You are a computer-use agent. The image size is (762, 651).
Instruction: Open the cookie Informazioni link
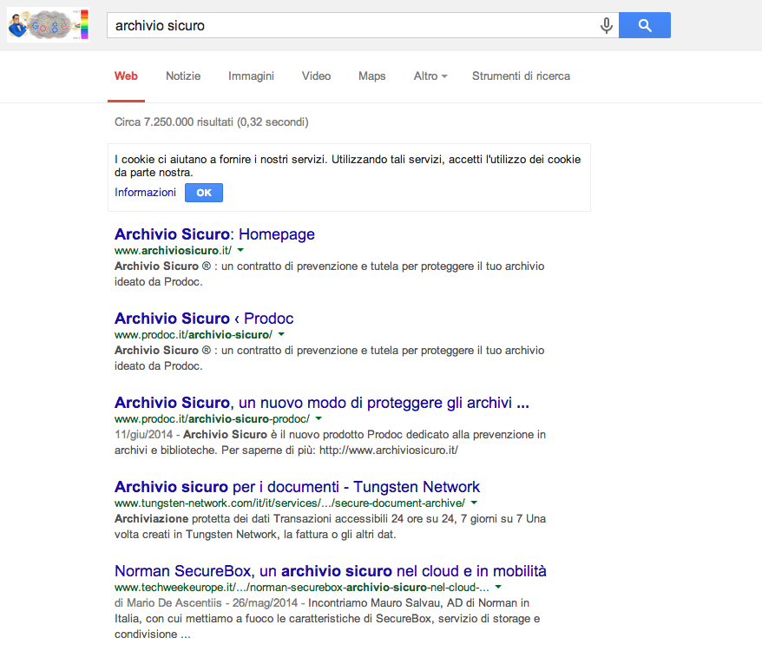[145, 193]
